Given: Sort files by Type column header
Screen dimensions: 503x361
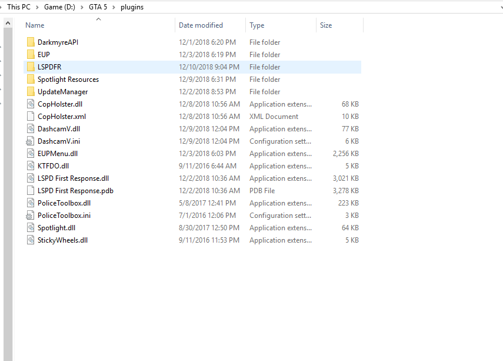Looking at the screenshot, I should 257,25.
